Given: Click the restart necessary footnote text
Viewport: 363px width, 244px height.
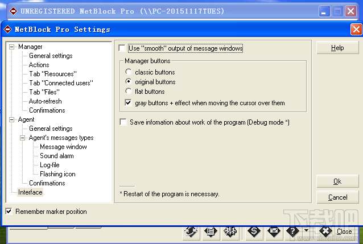Looking at the screenshot, I should 170,194.
